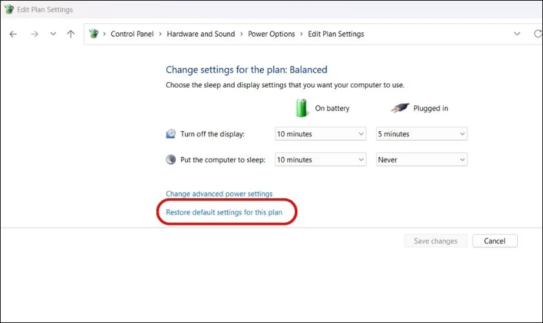Click the 'Plugged in' column label

coord(431,109)
